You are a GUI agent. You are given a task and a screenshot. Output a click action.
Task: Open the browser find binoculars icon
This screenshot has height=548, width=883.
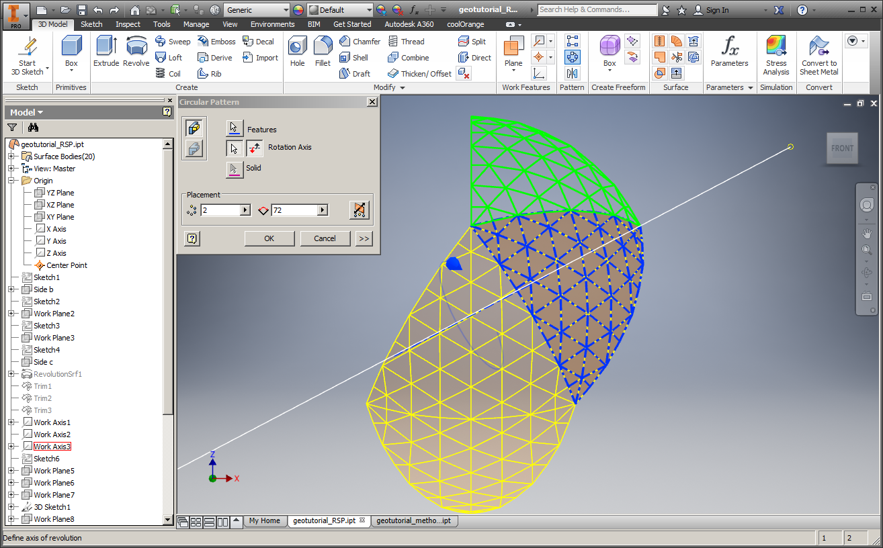coord(33,128)
